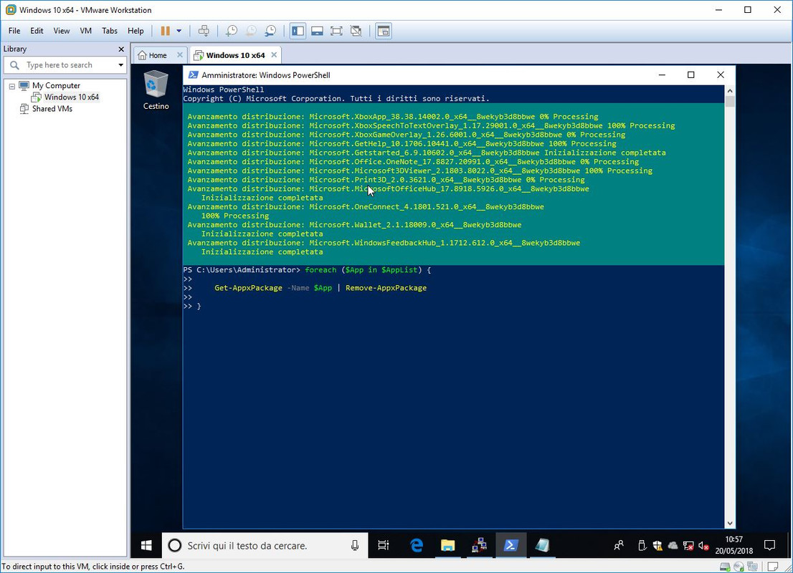Select Windows 10 x64 in library tree
This screenshot has height=573, width=793.
pyautogui.click(x=71, y=97)
